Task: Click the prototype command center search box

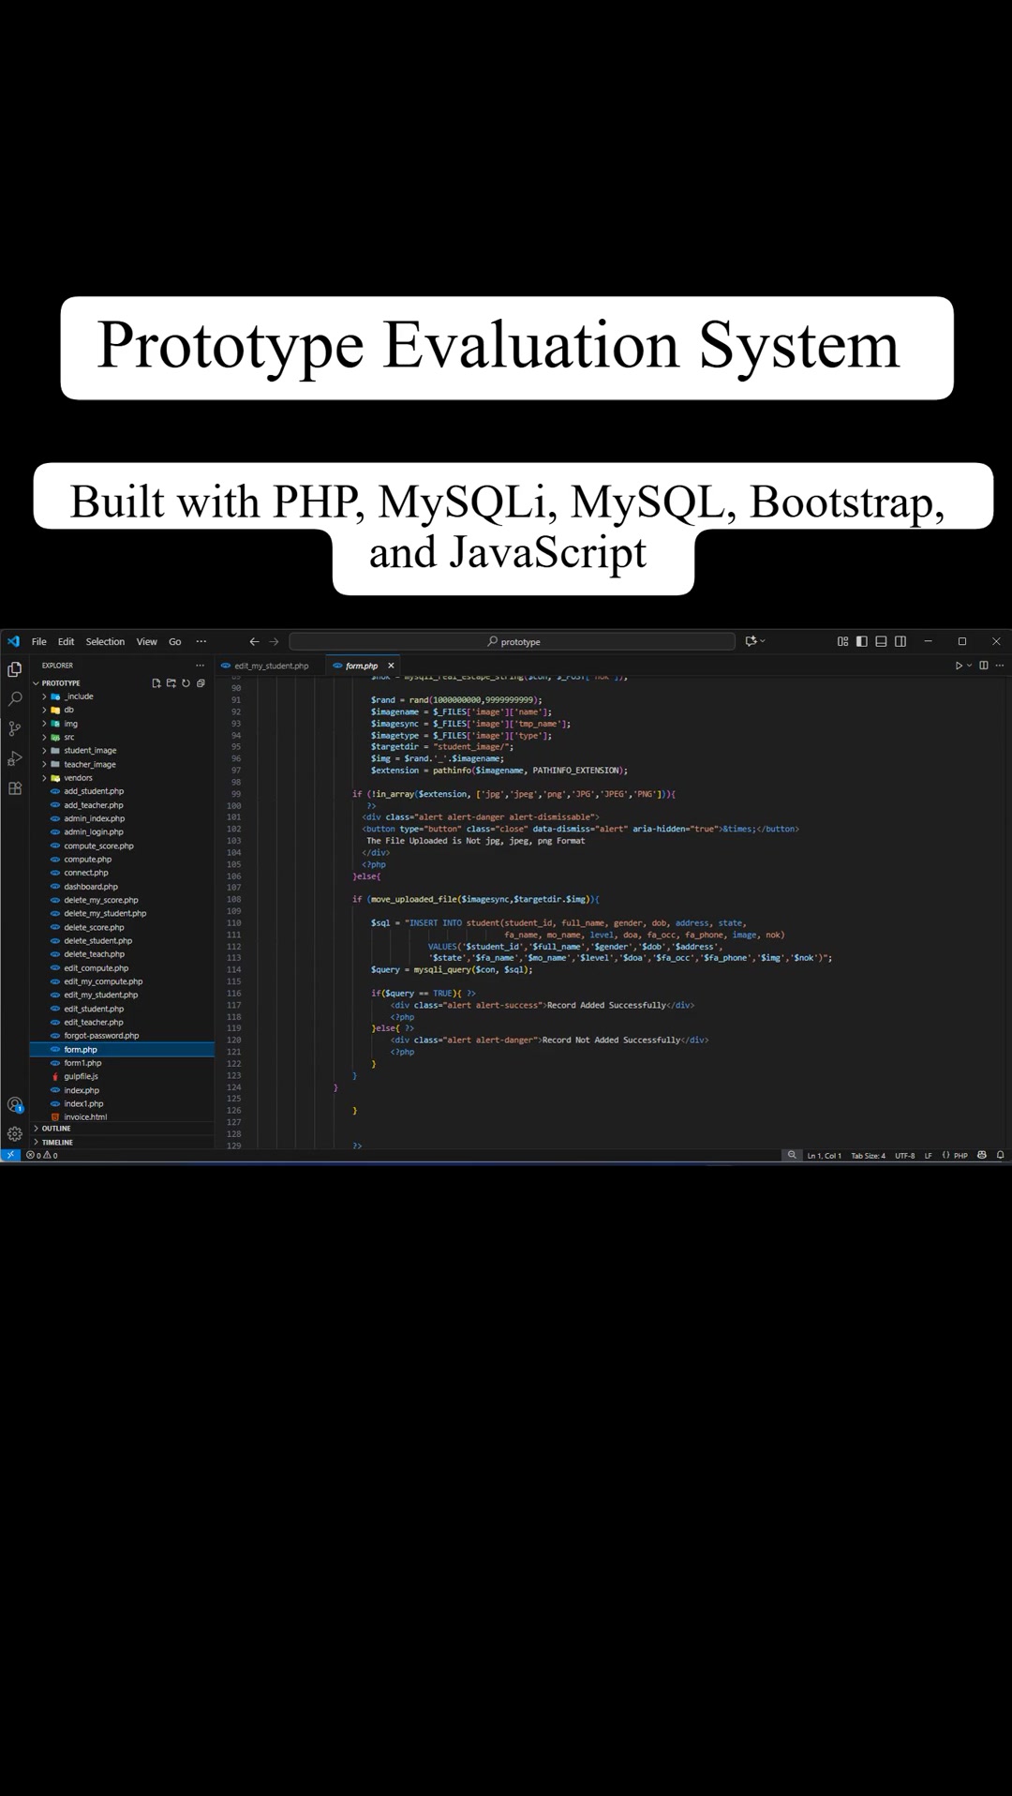Action: 513,642
